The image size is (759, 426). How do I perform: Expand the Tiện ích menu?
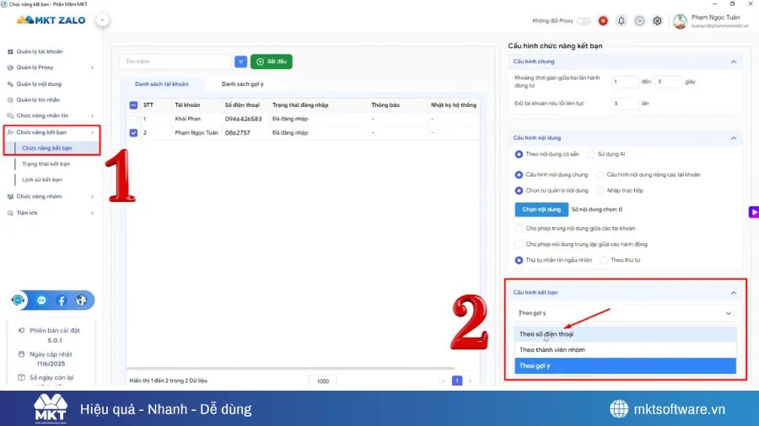pos(93,213)
